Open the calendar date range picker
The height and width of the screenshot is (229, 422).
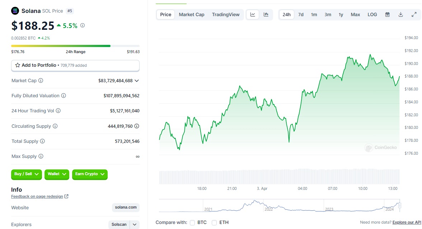pos(388,14)
